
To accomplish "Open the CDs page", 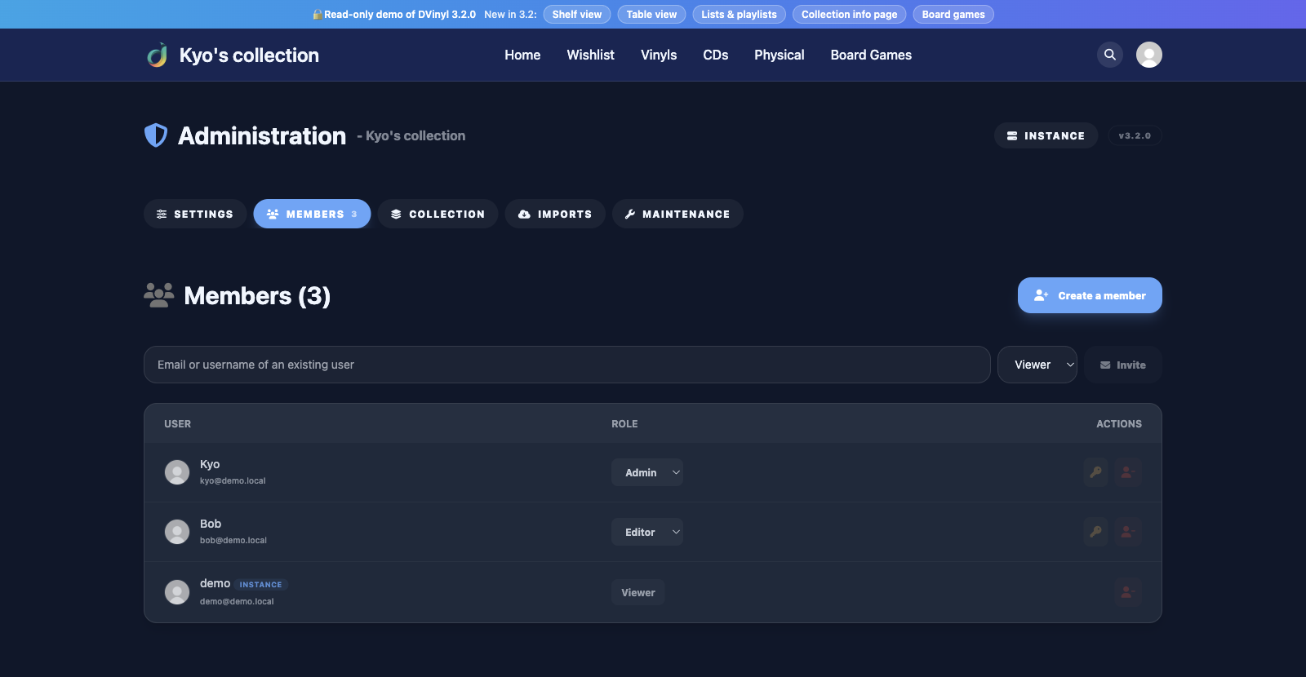I will (x=716, y=55).
